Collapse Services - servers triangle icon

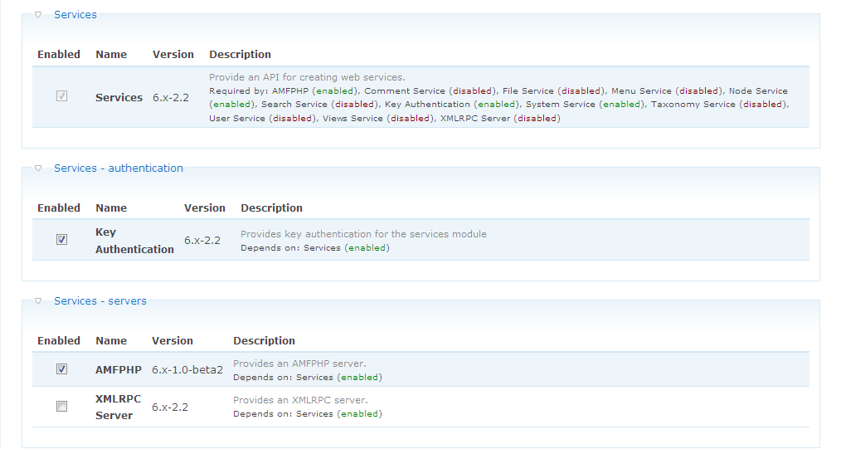coord(38,301)
